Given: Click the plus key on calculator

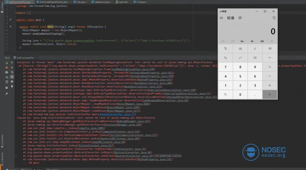Looking at the screenshot, I should (270, 85).
